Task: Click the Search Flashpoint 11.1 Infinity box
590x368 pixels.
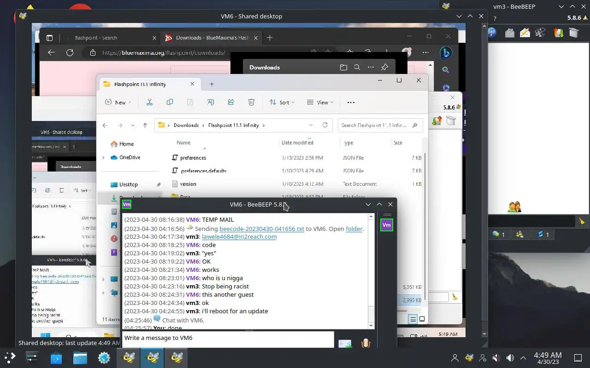Action: 380,125
